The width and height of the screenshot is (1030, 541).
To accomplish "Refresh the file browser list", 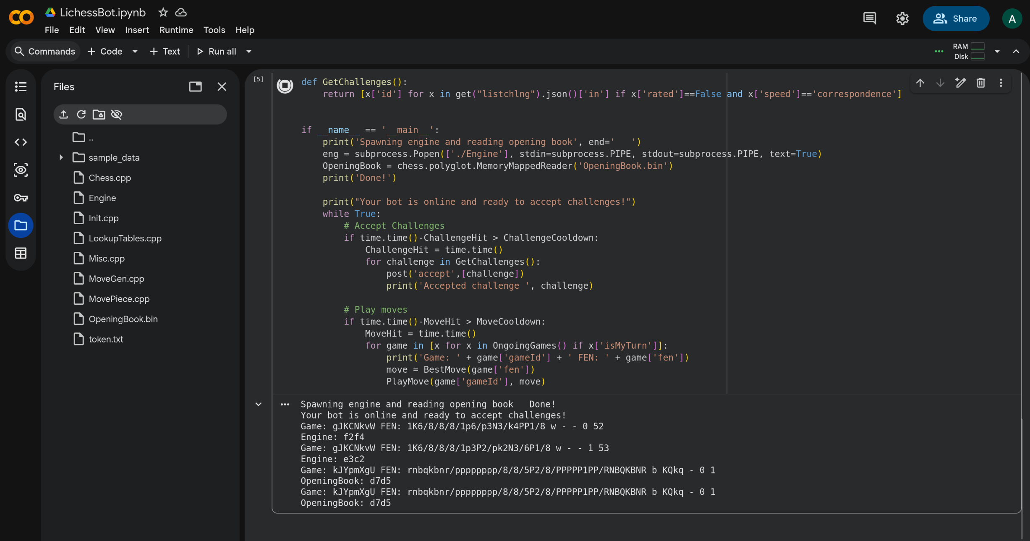I will [81, 115].
